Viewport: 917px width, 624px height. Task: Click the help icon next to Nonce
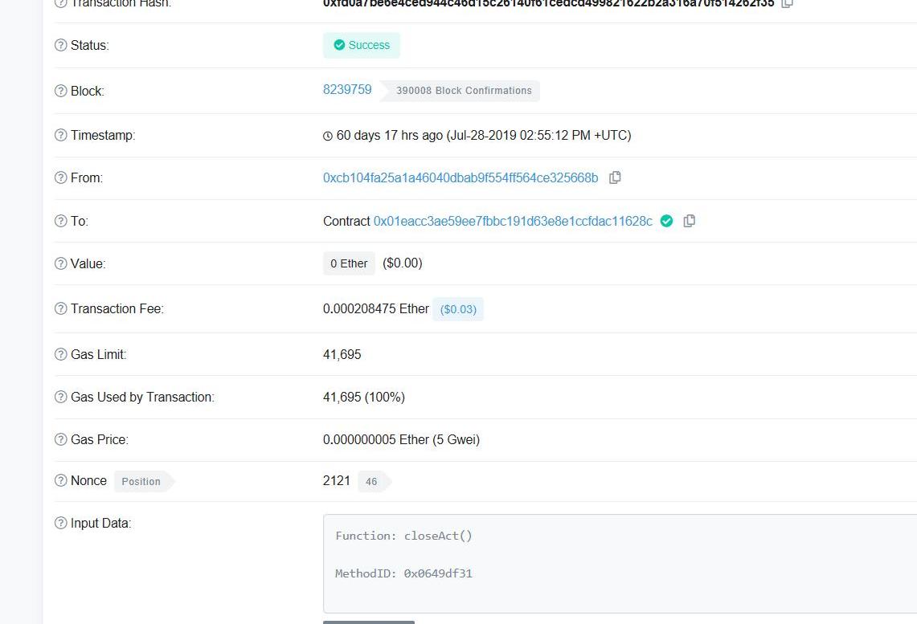[x=60, y=480]
